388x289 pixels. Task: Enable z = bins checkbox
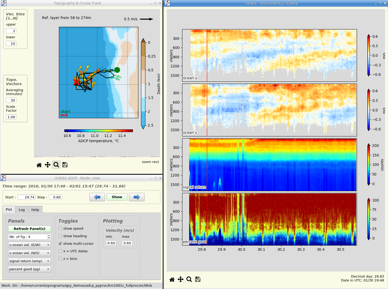pos(60,259)
